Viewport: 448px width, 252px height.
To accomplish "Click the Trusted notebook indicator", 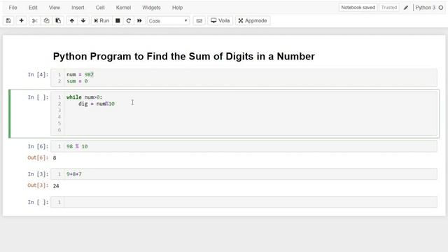I will pyautogui.click(x=389, y=8).
